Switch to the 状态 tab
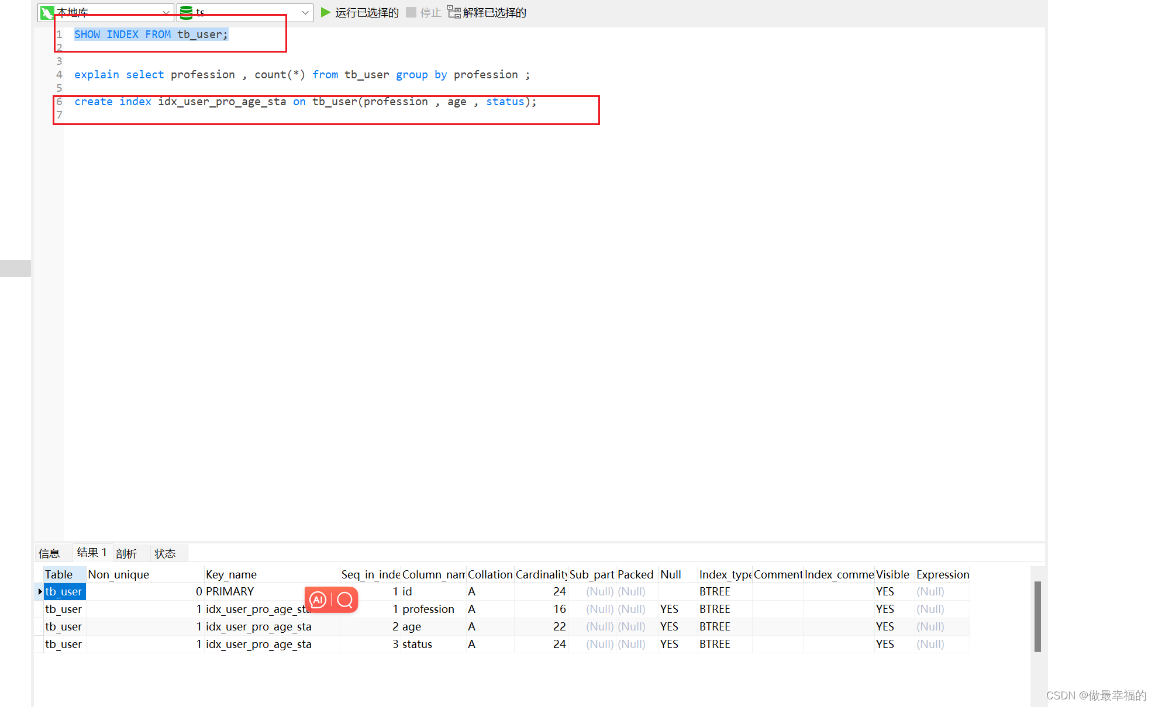1155x707 pixels. coord(165,553)
